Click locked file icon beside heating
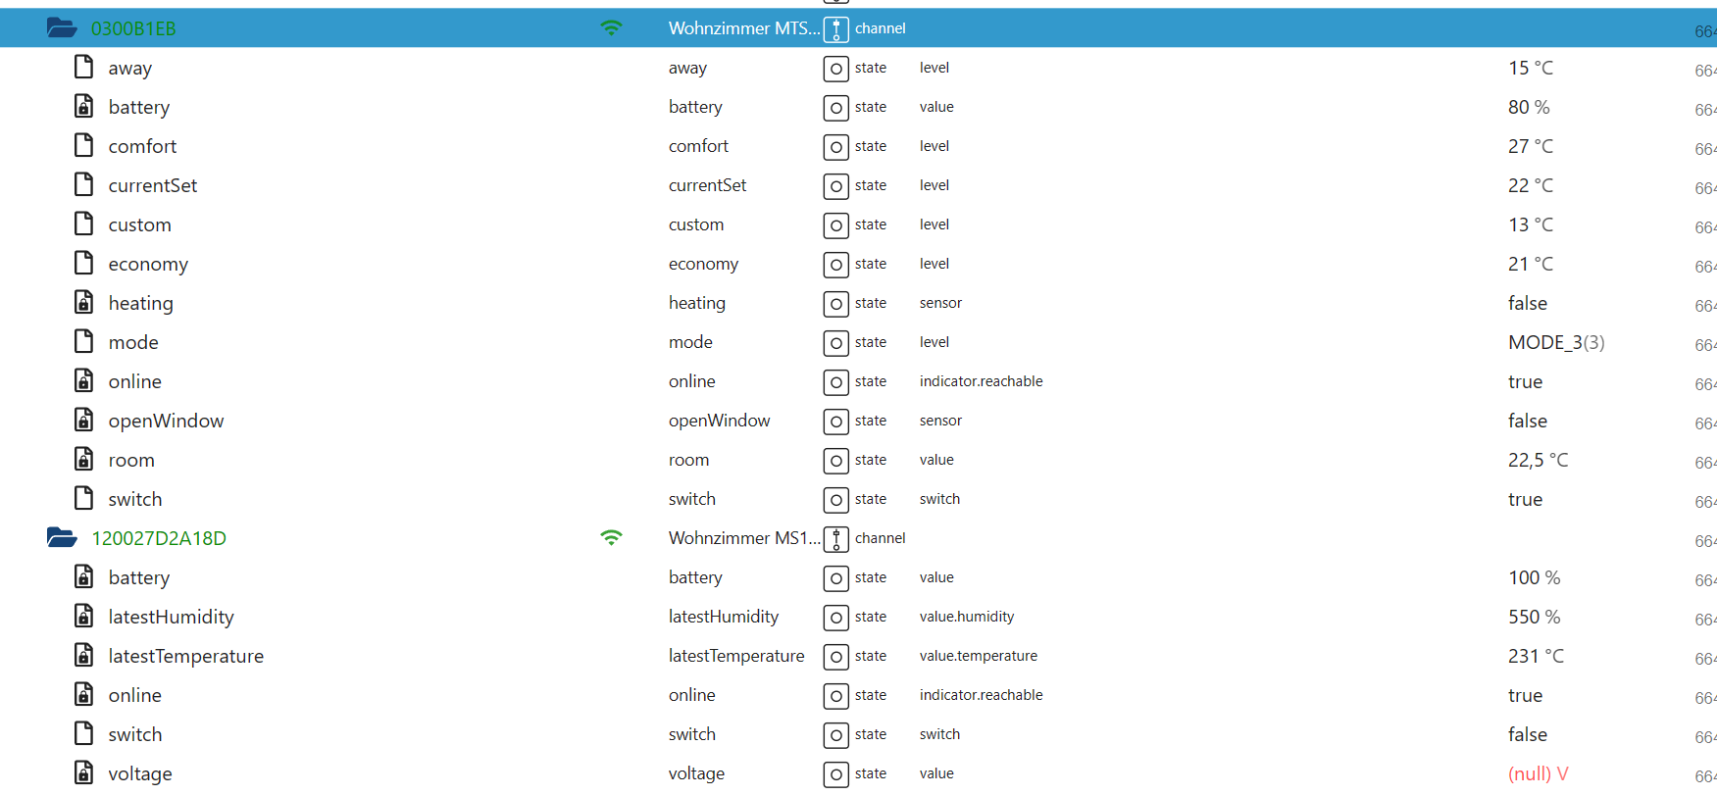The image size is (1717, 796). 84,303
